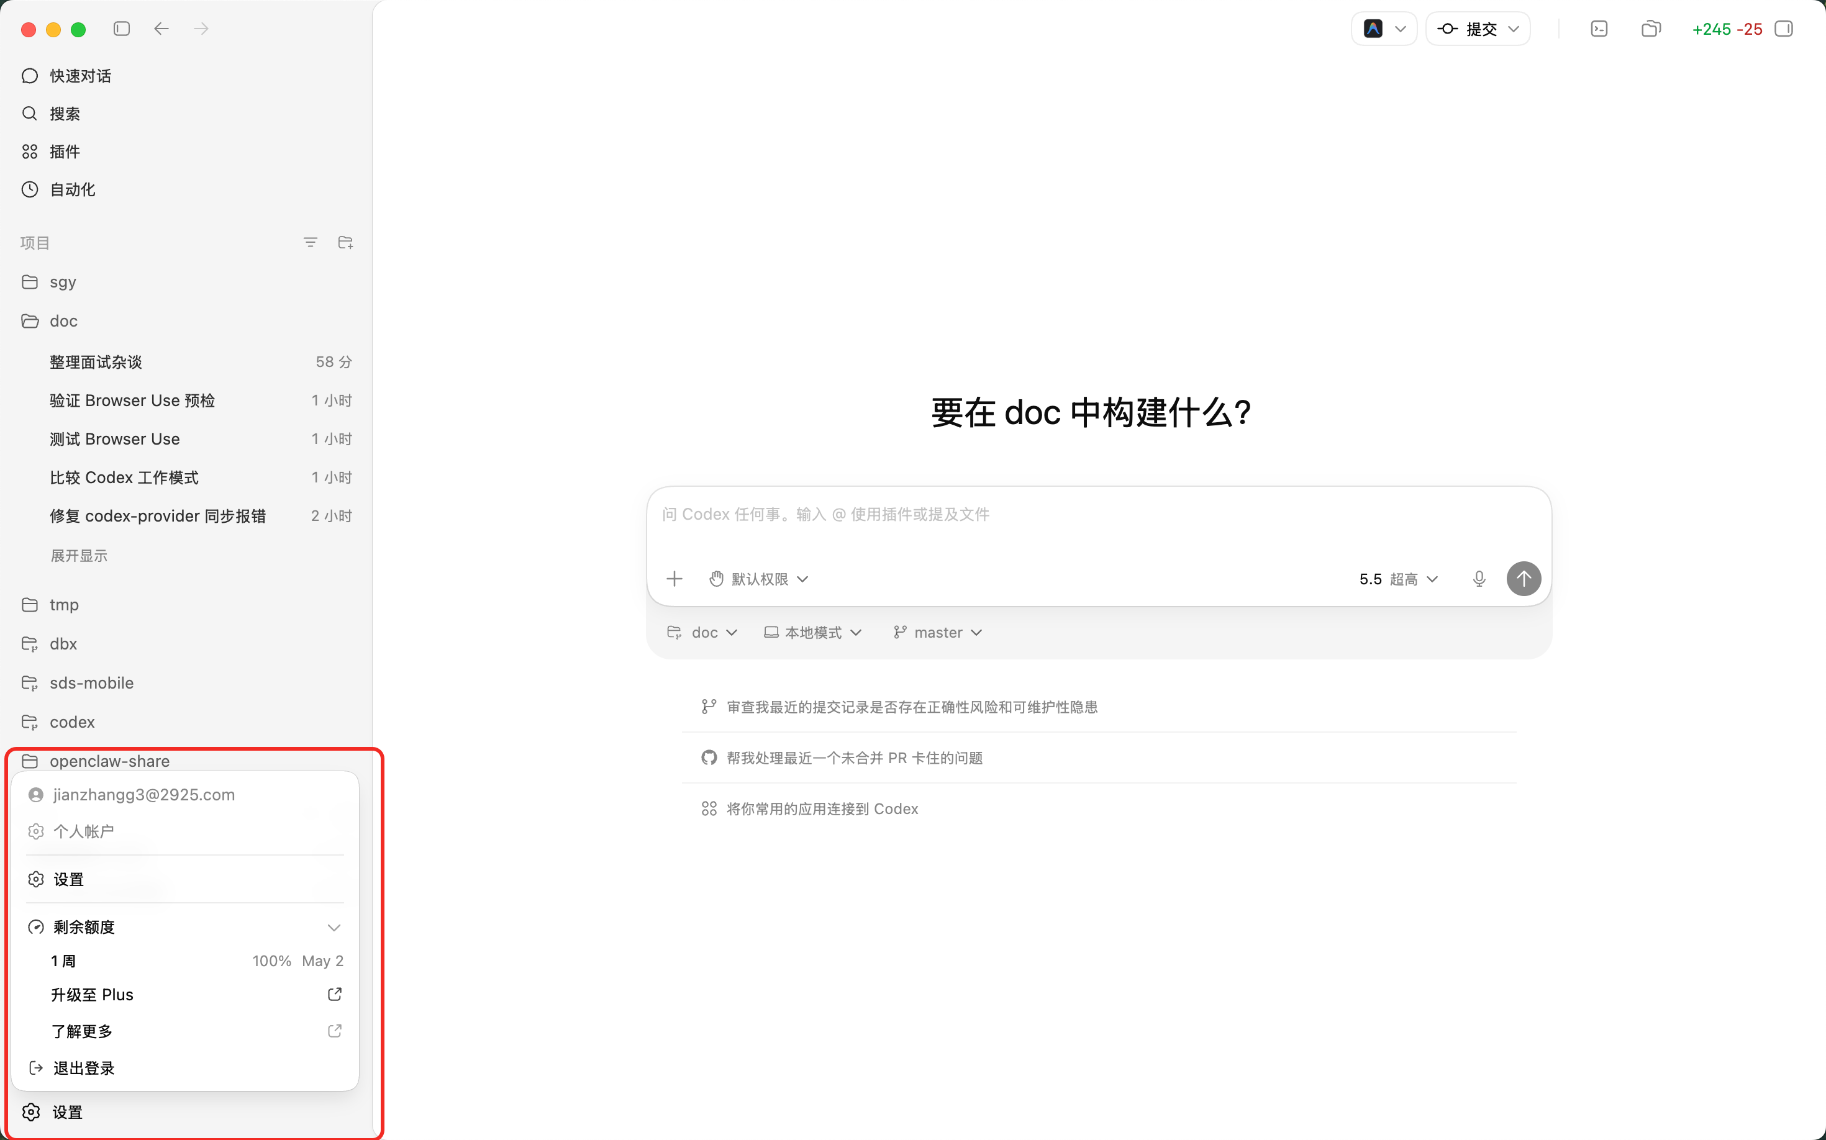
Task: Select 个人帐户 in the account menu
Action: coord(84,831)
